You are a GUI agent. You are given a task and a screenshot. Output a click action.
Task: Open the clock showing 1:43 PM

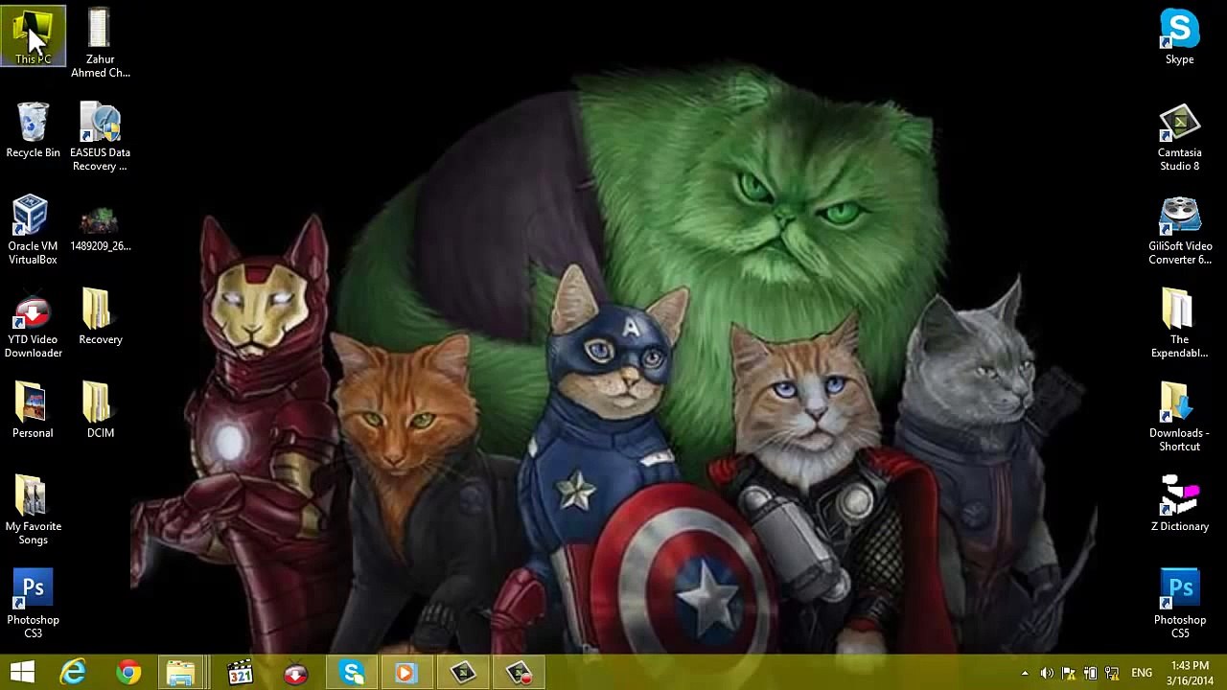1190,673
